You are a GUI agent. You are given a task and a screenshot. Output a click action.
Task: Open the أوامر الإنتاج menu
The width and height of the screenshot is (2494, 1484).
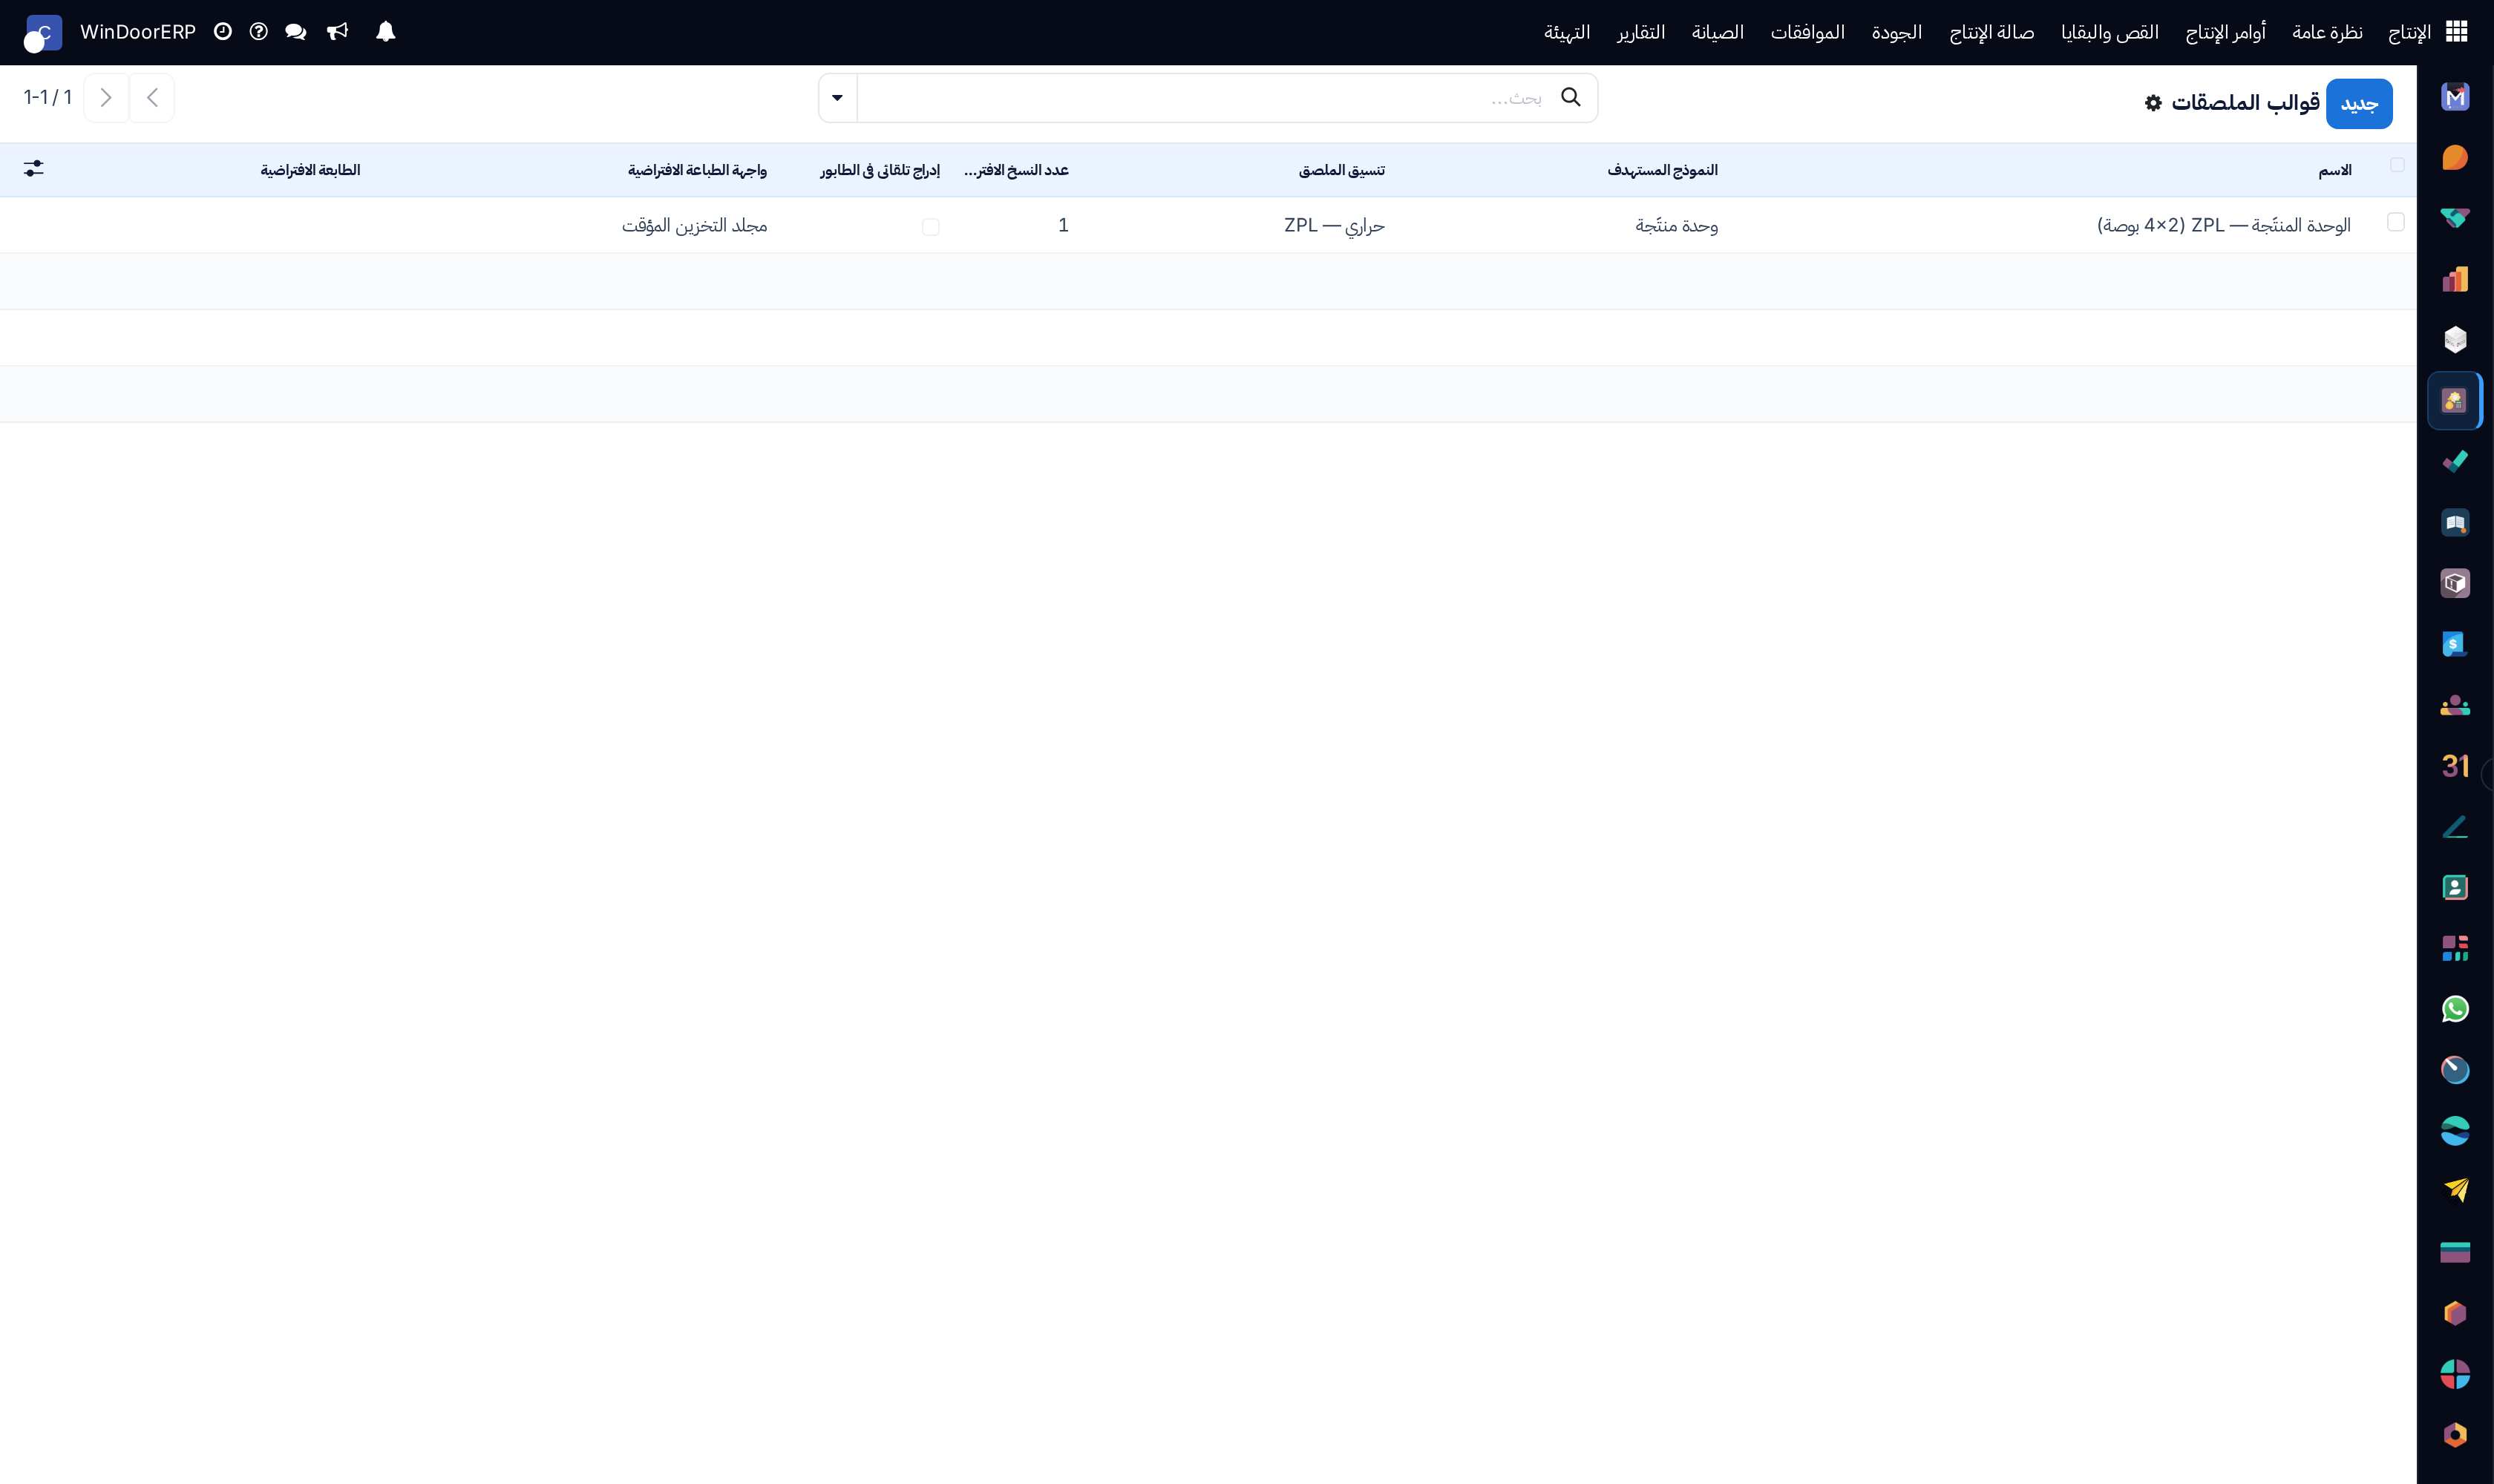(x=2225, y=33)
